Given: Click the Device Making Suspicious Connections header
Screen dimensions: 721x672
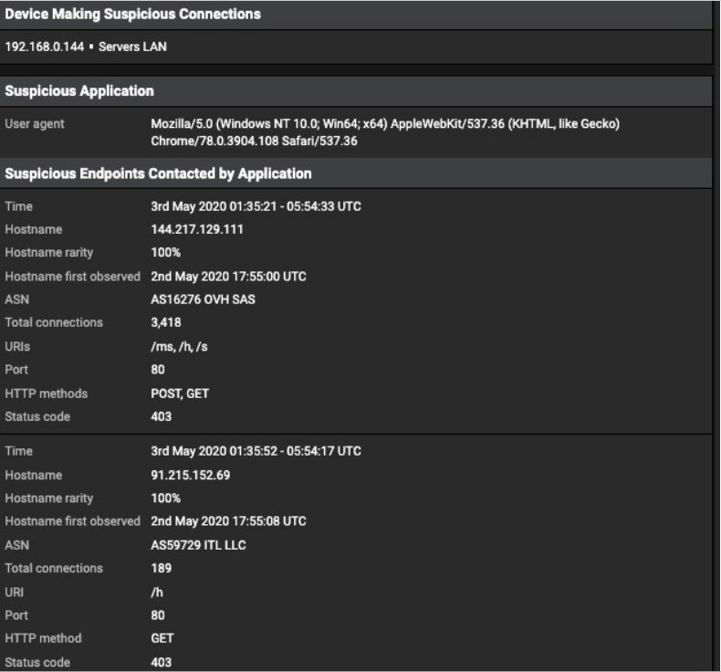Looking at the screenshot, I should pyautogui.click(x=133, y=14).
